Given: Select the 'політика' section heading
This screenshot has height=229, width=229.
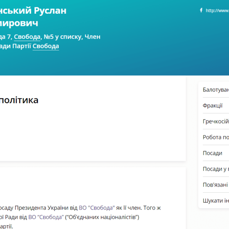Looking at the screenshot, I should coord(19,100).
